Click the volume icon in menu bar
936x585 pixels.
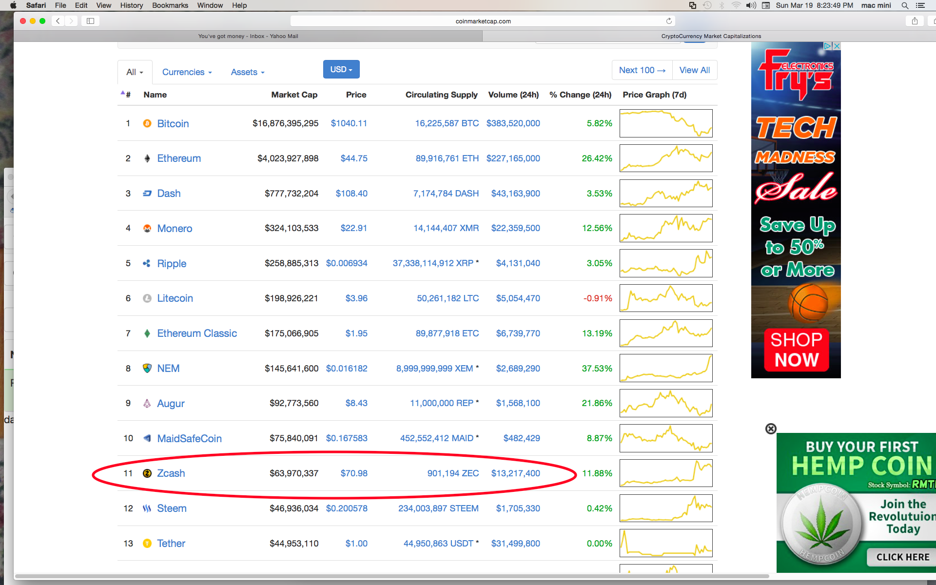tap(751, 5)
